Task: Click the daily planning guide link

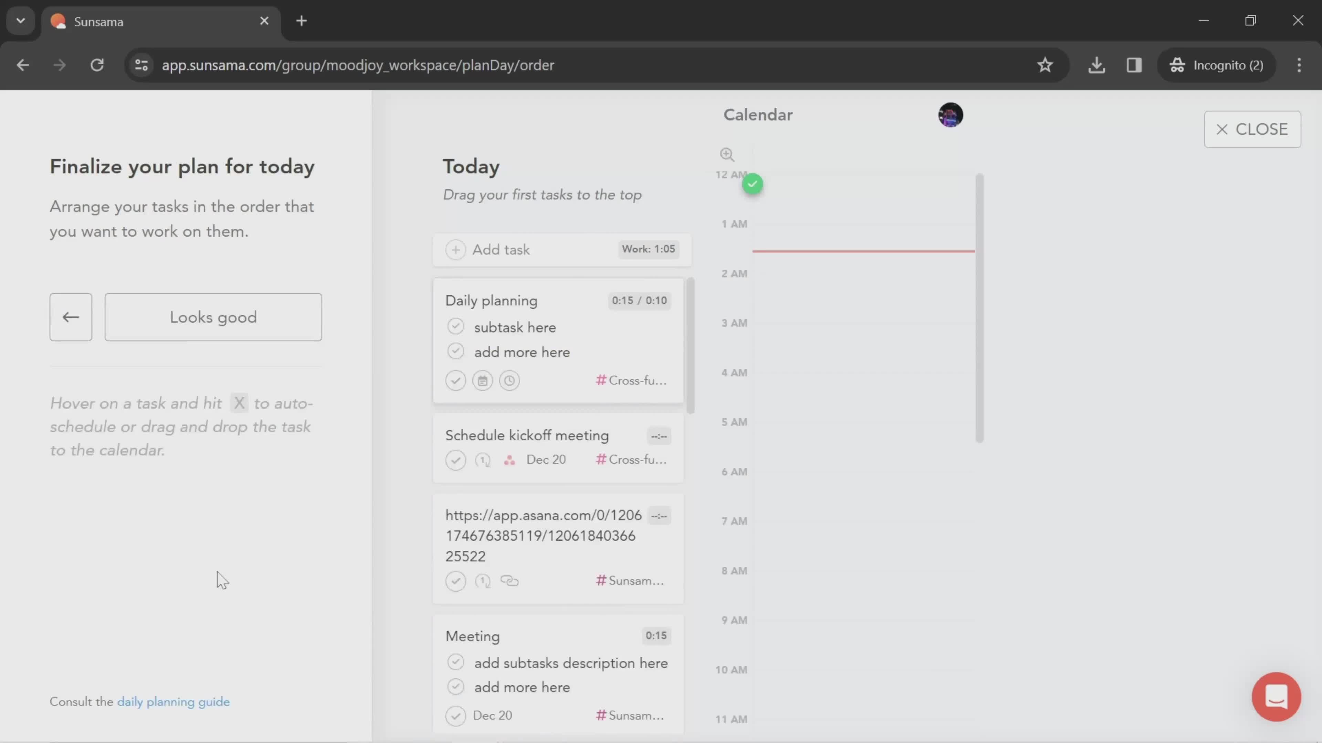Action: (174, 701)
